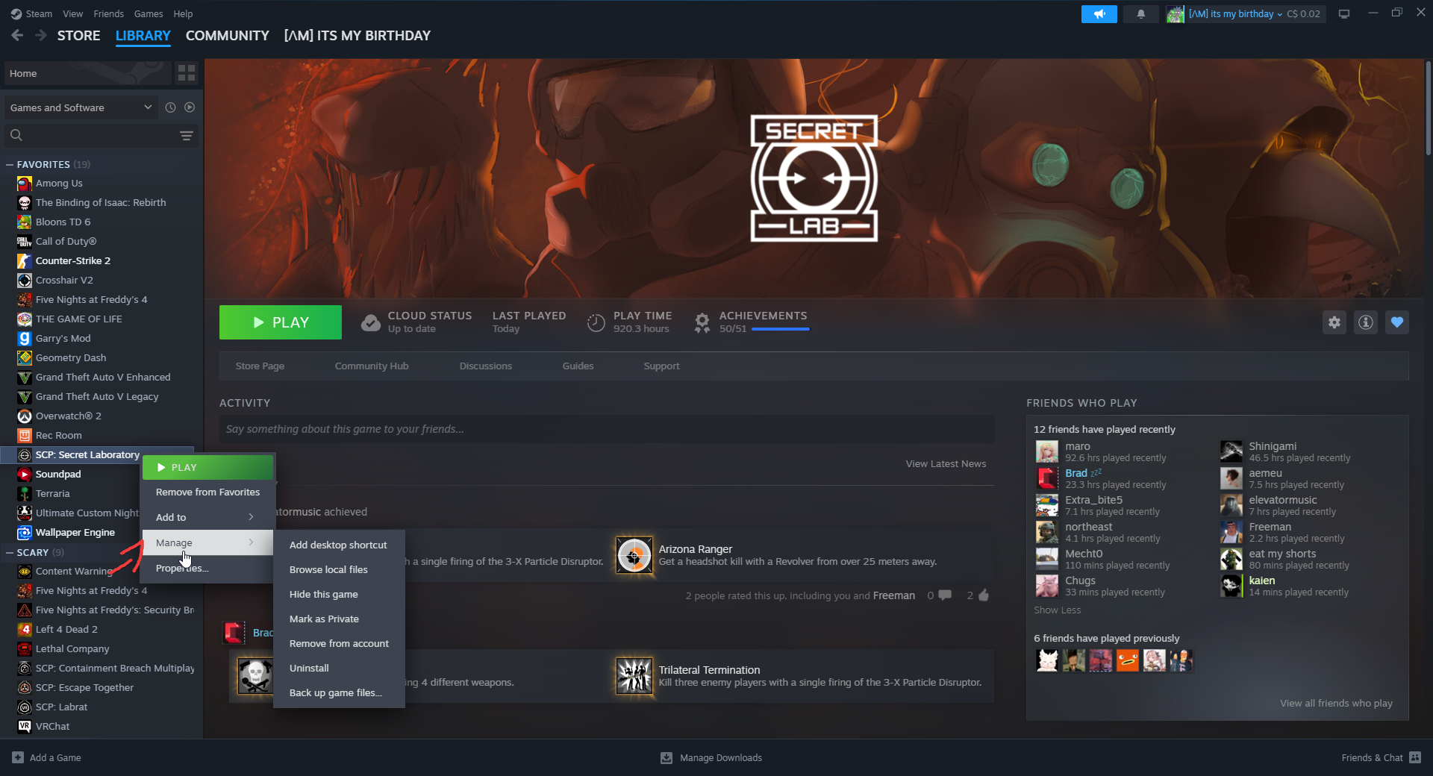Open the Community Hub link
Image resolution: width=1433 pixels, height=776 pixels.
(372, 366)
